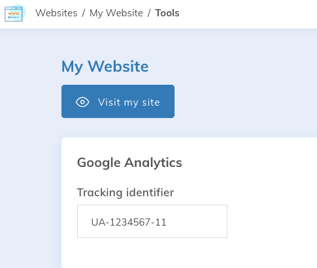Click the UA-1234567-11 text value
Screen dimensions: 317x268
[x=129, y=222]
